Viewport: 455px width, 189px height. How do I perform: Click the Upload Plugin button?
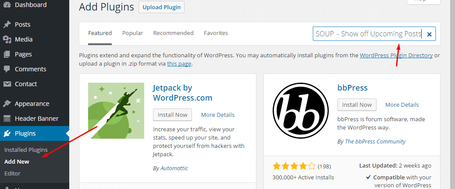[x=161, y=7]
